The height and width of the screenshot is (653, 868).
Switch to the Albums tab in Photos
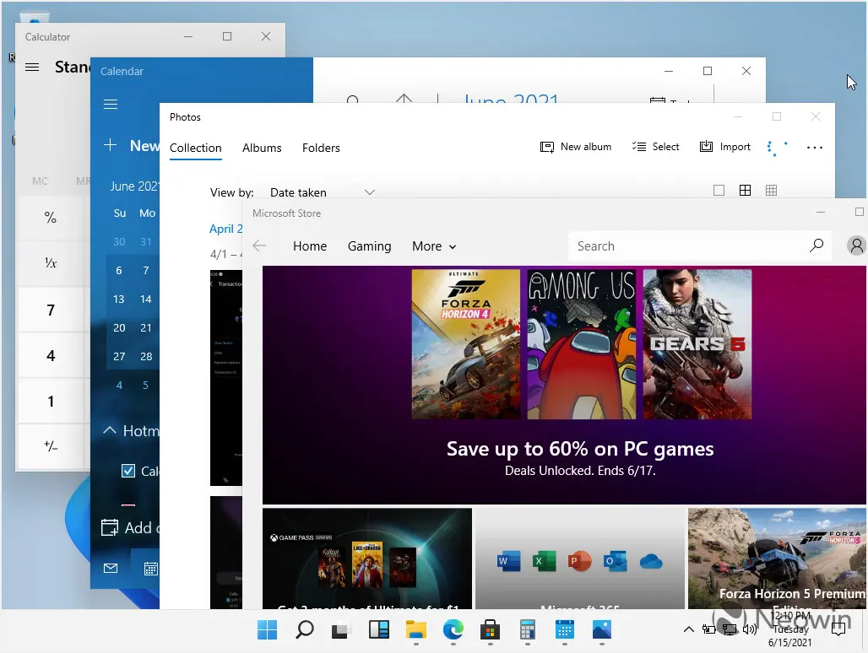tap(262, 148)
